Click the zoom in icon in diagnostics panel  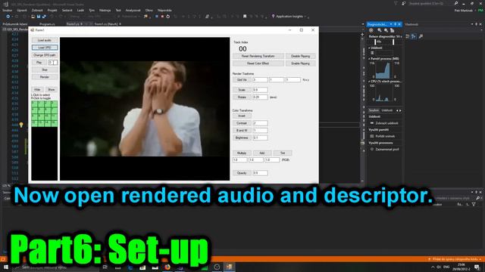point(379,30)
